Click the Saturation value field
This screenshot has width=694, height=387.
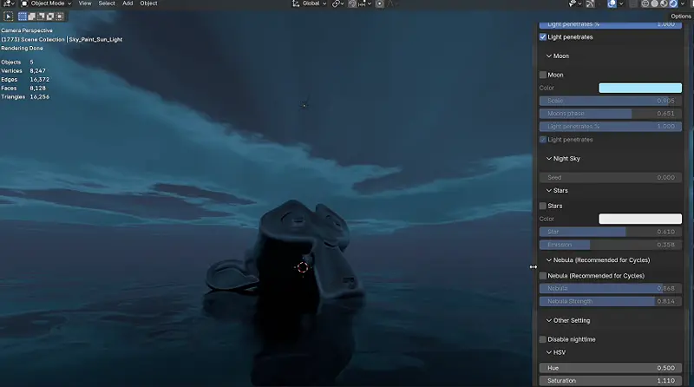tap(611, 381)
